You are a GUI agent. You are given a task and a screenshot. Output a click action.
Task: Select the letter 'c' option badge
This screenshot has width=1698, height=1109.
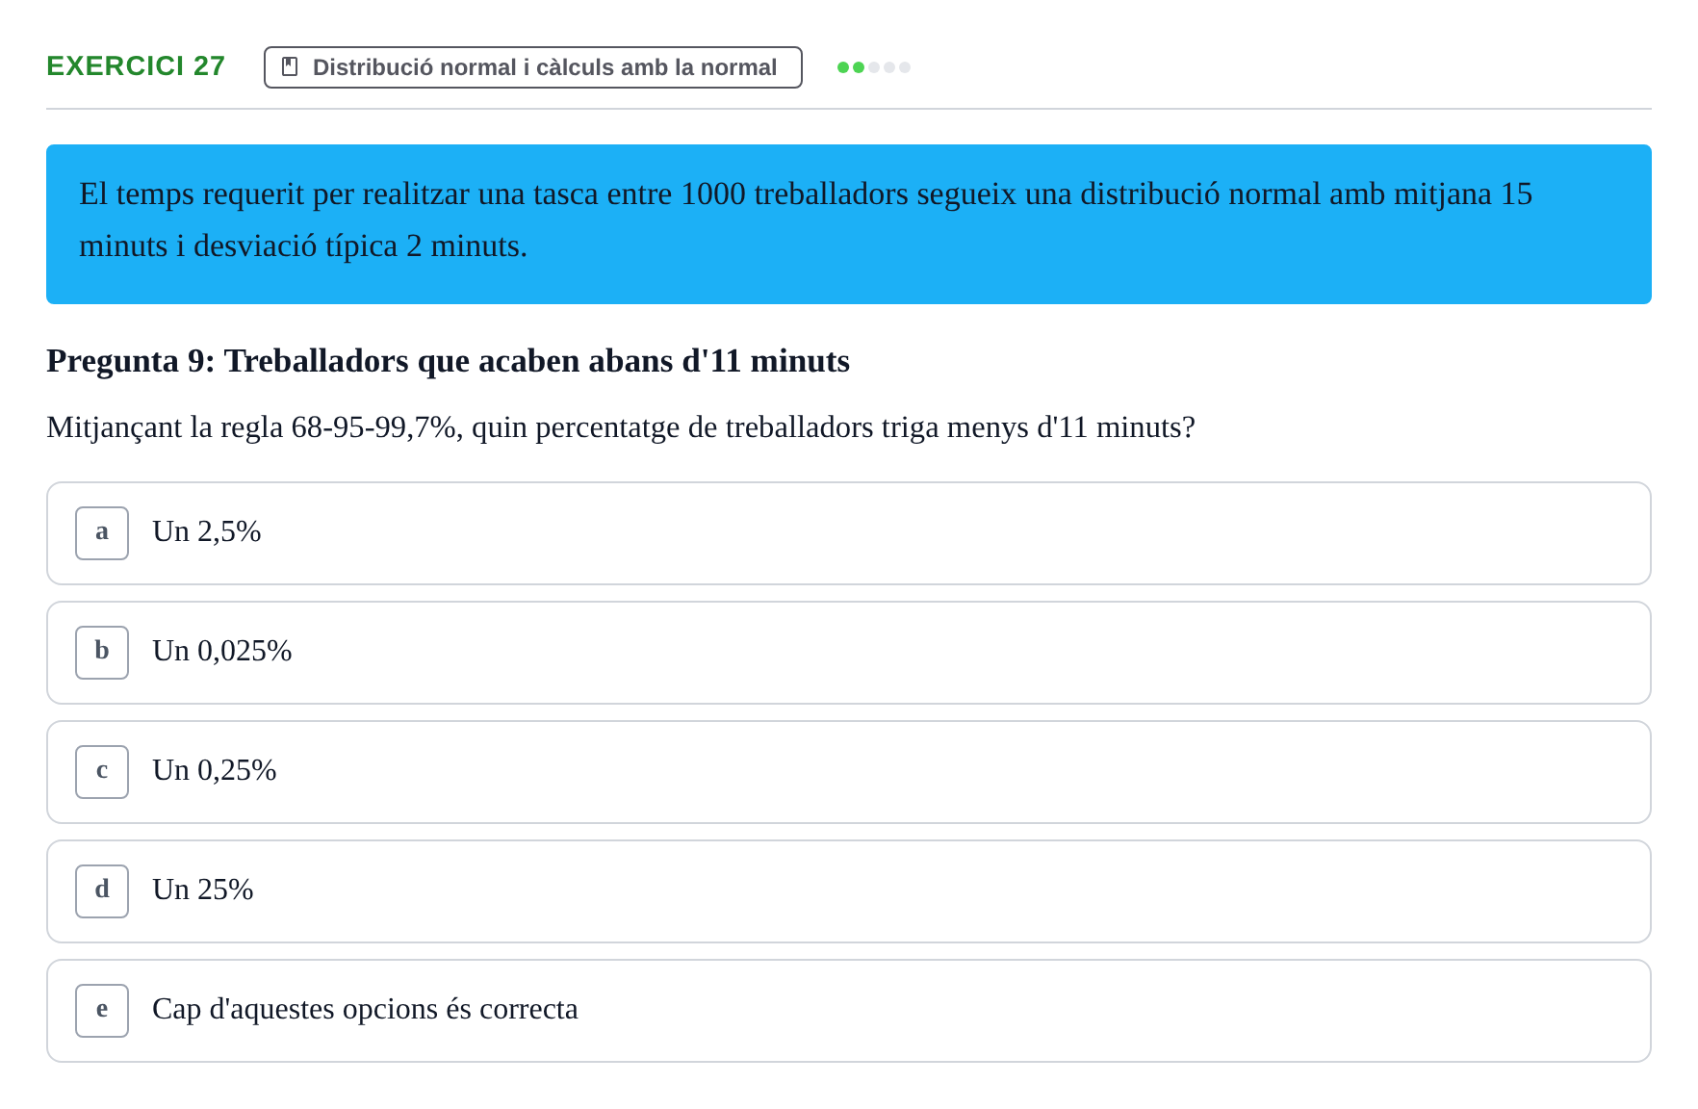pos(102,772)
